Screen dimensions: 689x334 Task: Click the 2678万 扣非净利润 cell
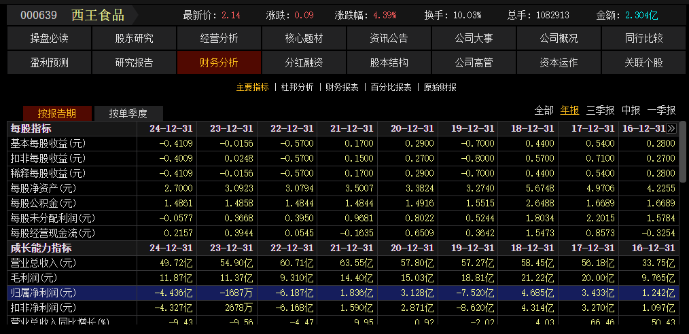pyautogui.click(x=237, y=308)
